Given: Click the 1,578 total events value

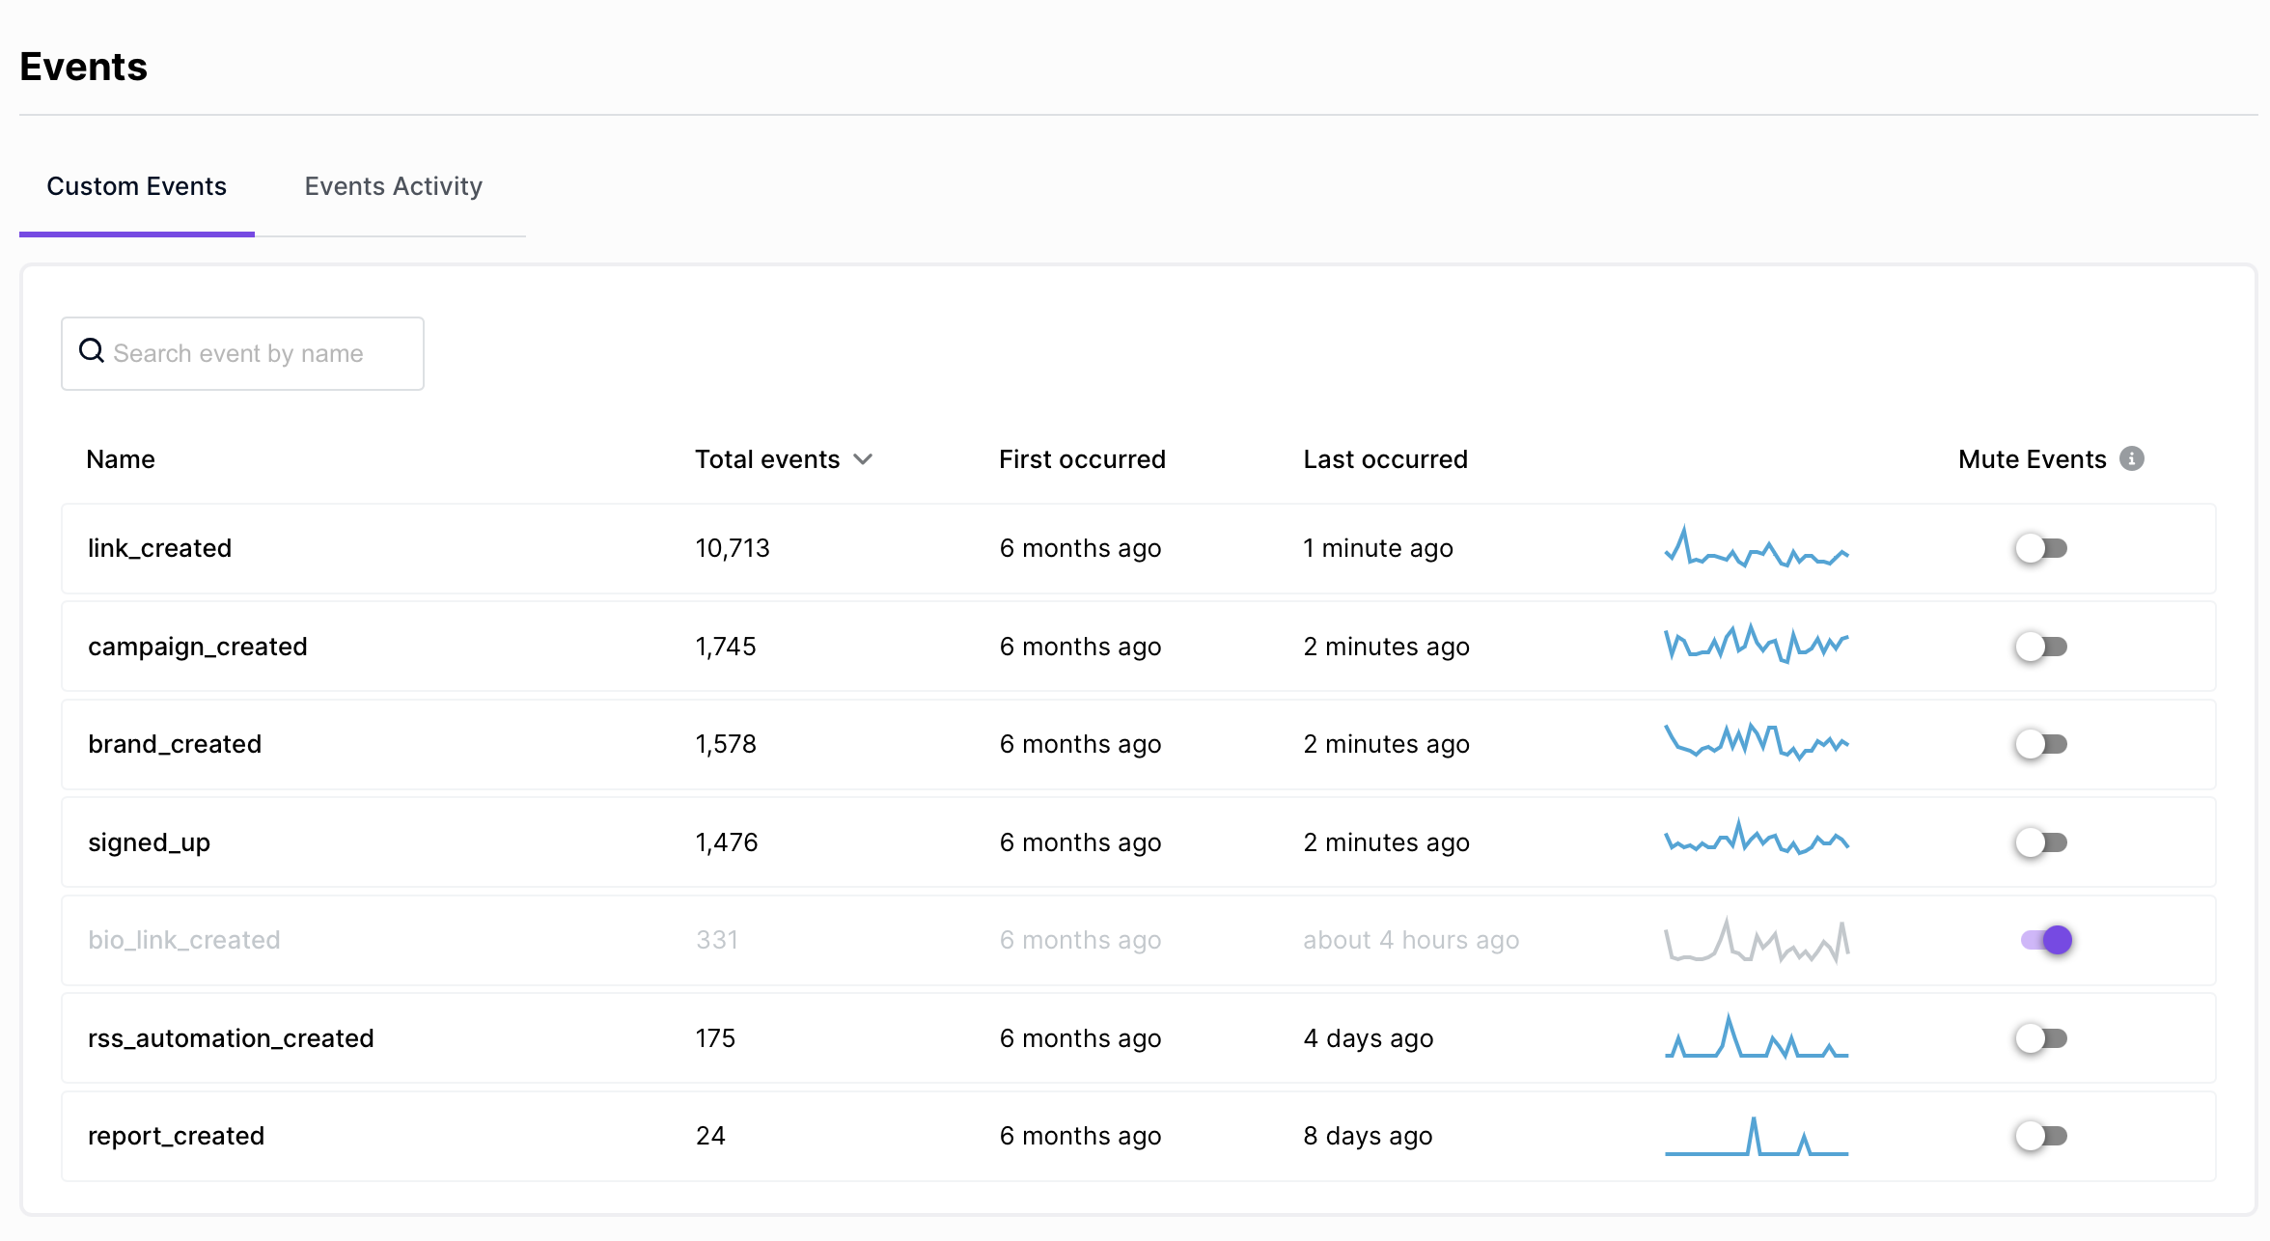Looking at the screenshot, I should pyautogui.click(x=726, y=744).
